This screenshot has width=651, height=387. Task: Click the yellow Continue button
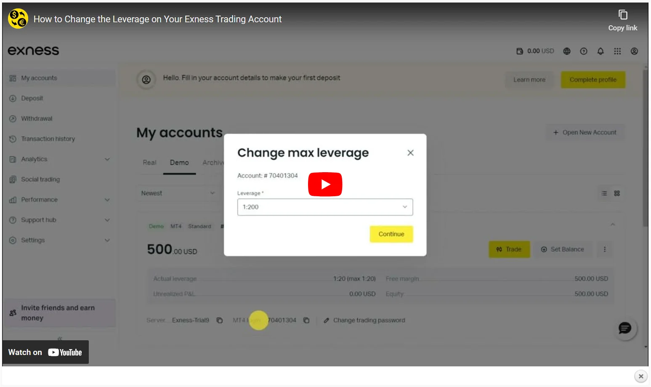coord(391,234)
